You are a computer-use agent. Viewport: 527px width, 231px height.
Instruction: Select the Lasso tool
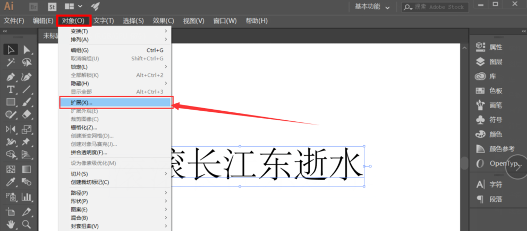(x=27, y=63)
